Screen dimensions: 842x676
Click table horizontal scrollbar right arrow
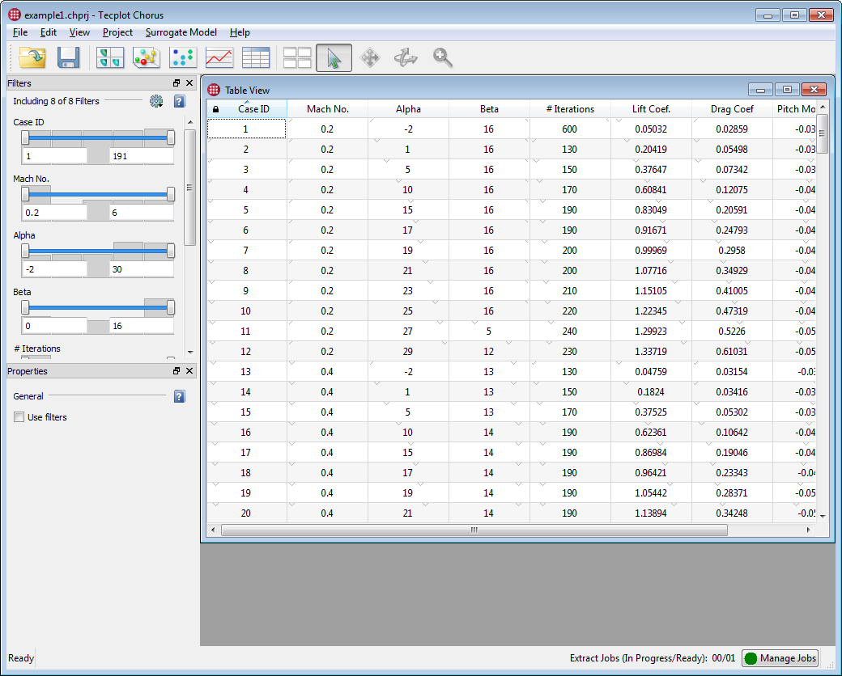pos(809,530)
